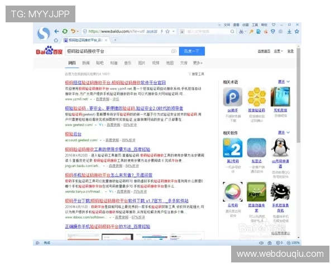The width and height of the screenshot is (335, 268).
Task: Open the 文件 menu
Action: (x=227, y=25)
